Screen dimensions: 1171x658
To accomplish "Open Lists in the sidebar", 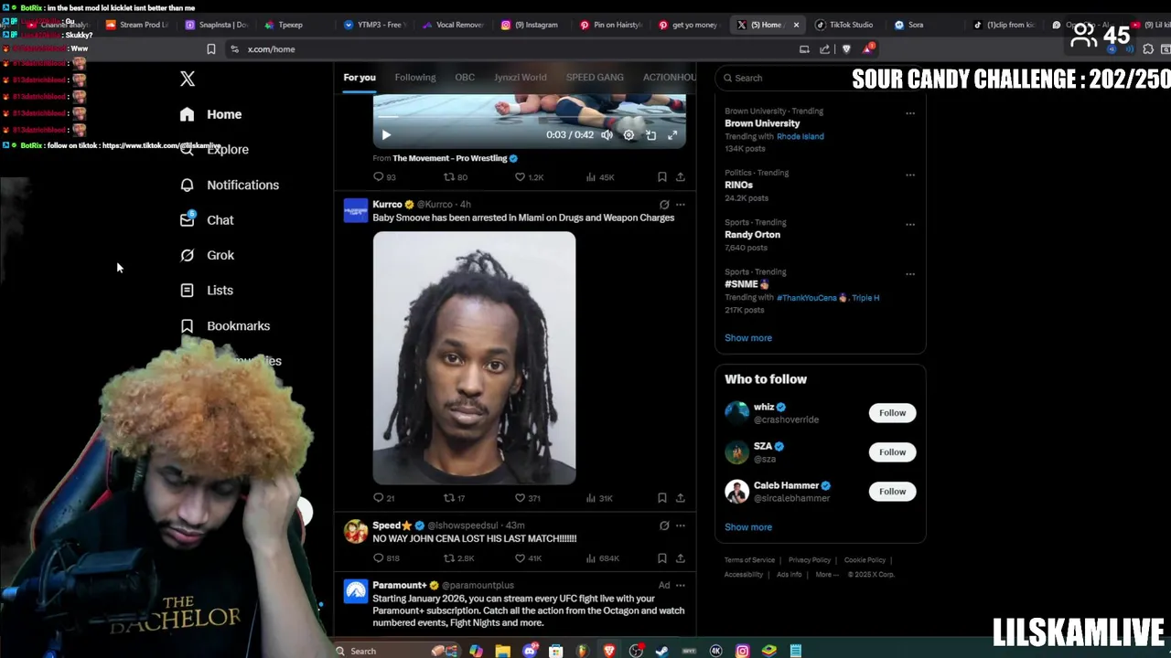I will [207, 290].
